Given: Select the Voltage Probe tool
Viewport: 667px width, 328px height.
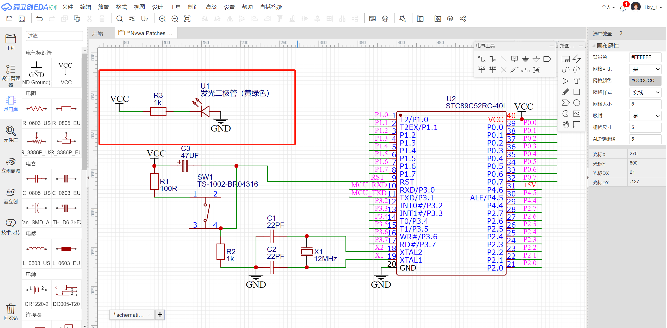Looking at the screenshot, I should [514, 70].
